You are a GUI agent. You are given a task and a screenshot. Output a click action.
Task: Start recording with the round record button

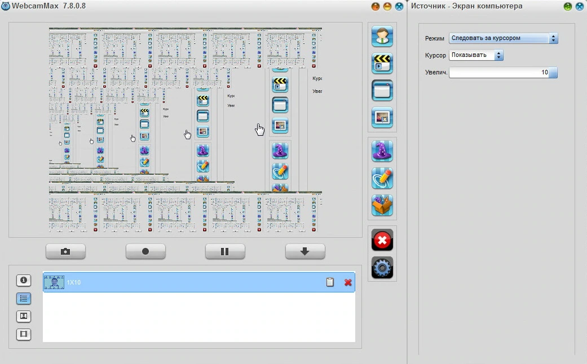pyautogui.click(x=145, y=251)
